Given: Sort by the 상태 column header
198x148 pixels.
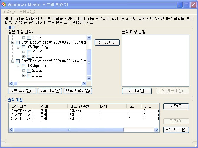Looking at the screenshot, I should tap(53, 107).
